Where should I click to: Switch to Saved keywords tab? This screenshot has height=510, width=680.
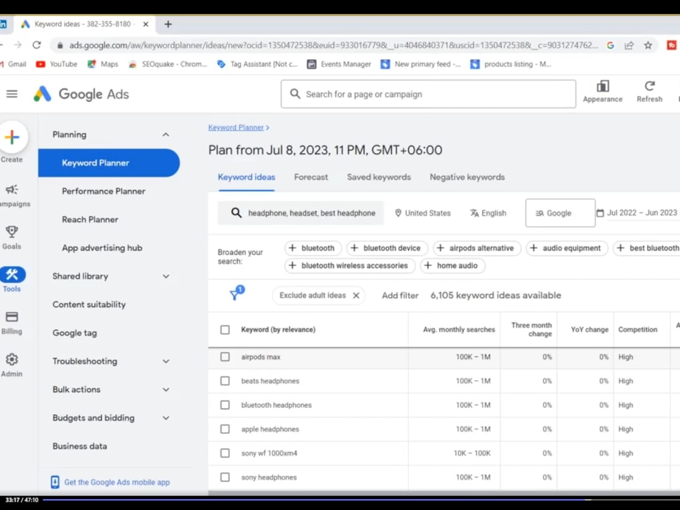[x=379, y=177]
